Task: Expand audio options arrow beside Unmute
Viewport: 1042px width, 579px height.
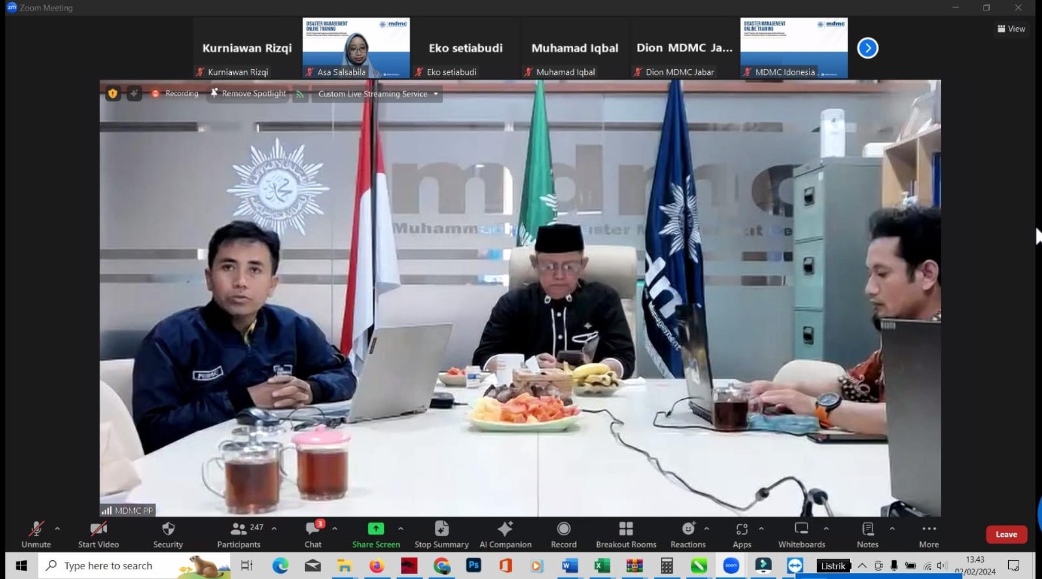Action: click(x=57, y=529)
